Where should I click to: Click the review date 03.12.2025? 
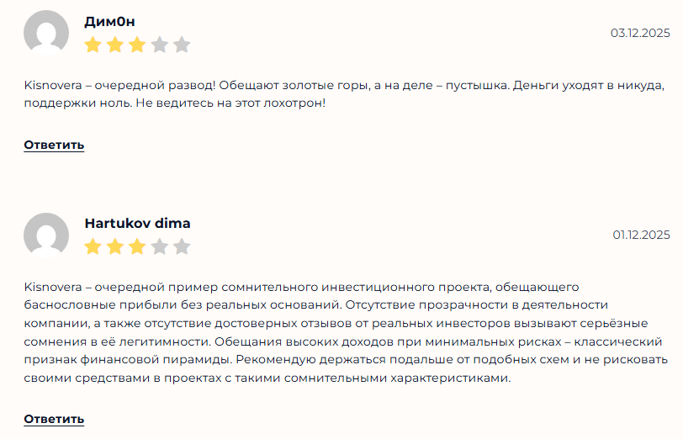coord(640,33)
